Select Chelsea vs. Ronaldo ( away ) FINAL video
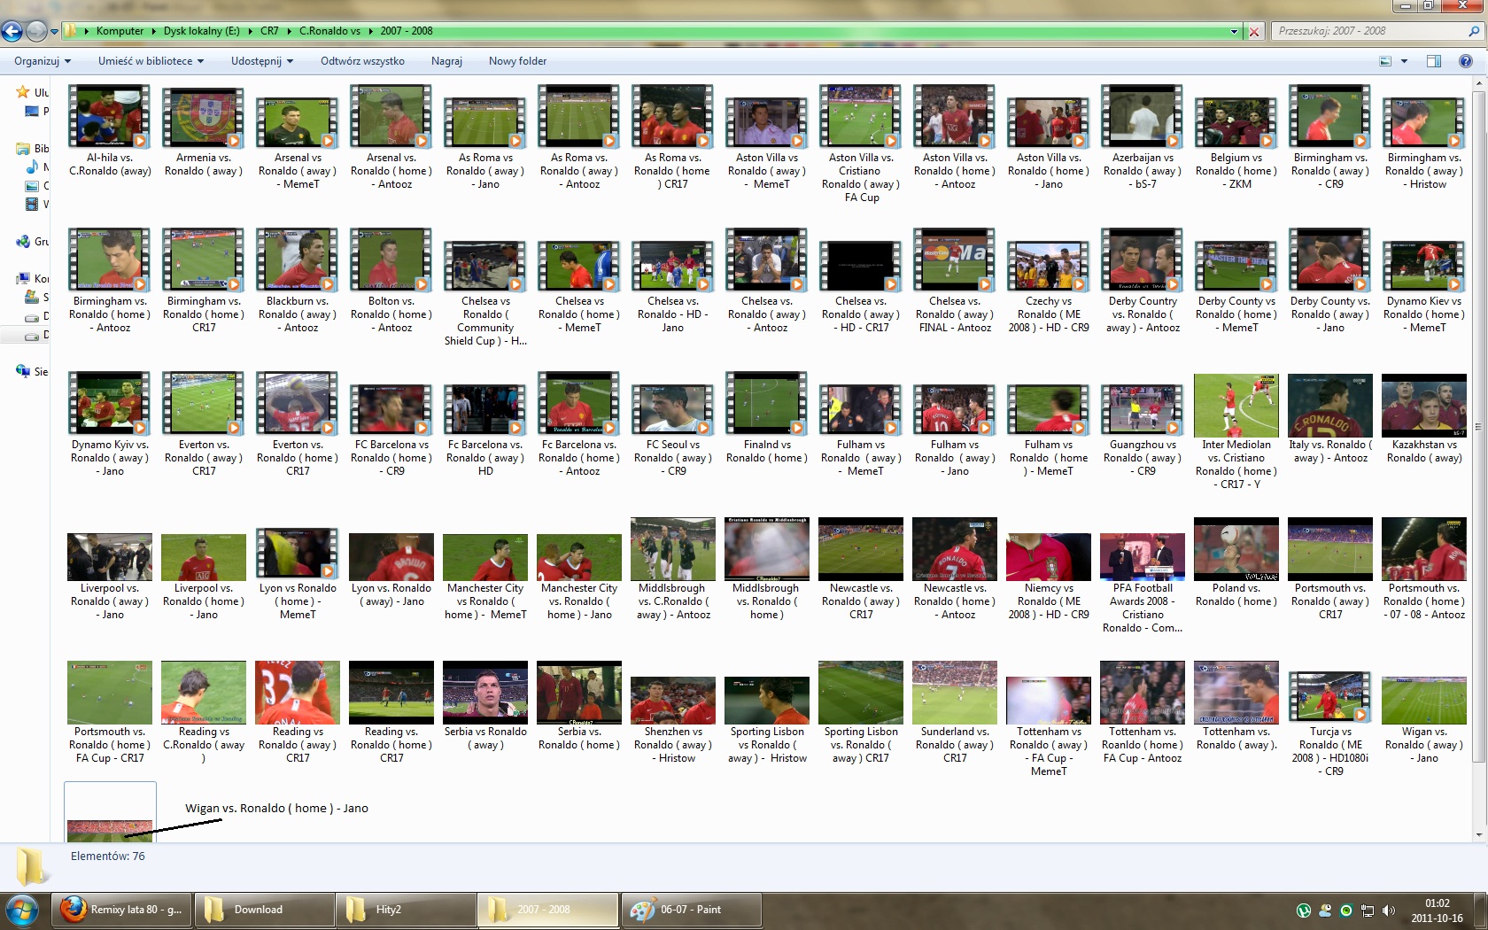 [x=955, y=280]
